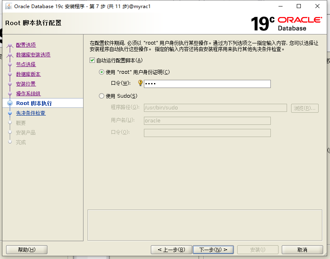The height and width of the screenshot is (259, 330).
Task: Jump to 数据库版本 step
Action: pos(28,74)
